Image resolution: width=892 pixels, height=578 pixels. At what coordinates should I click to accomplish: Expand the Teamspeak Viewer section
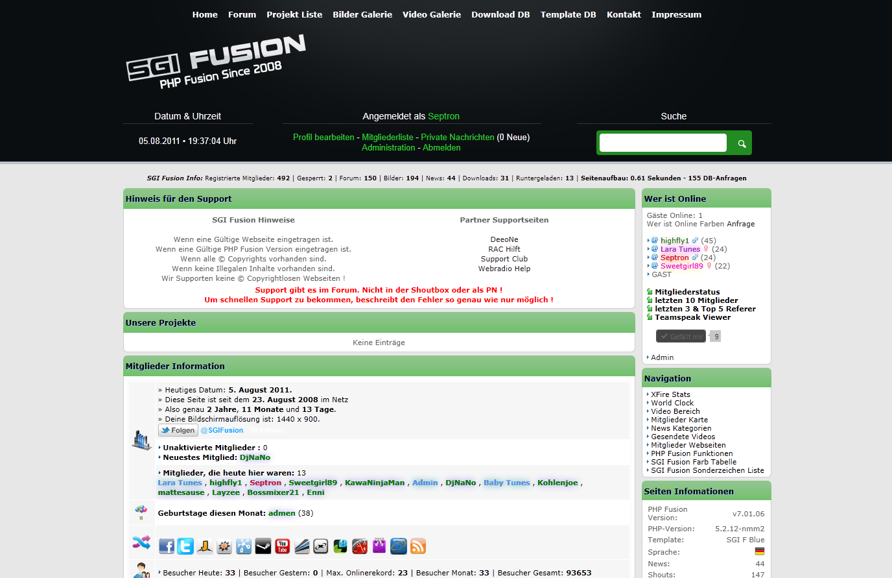[x=692, y=317]
